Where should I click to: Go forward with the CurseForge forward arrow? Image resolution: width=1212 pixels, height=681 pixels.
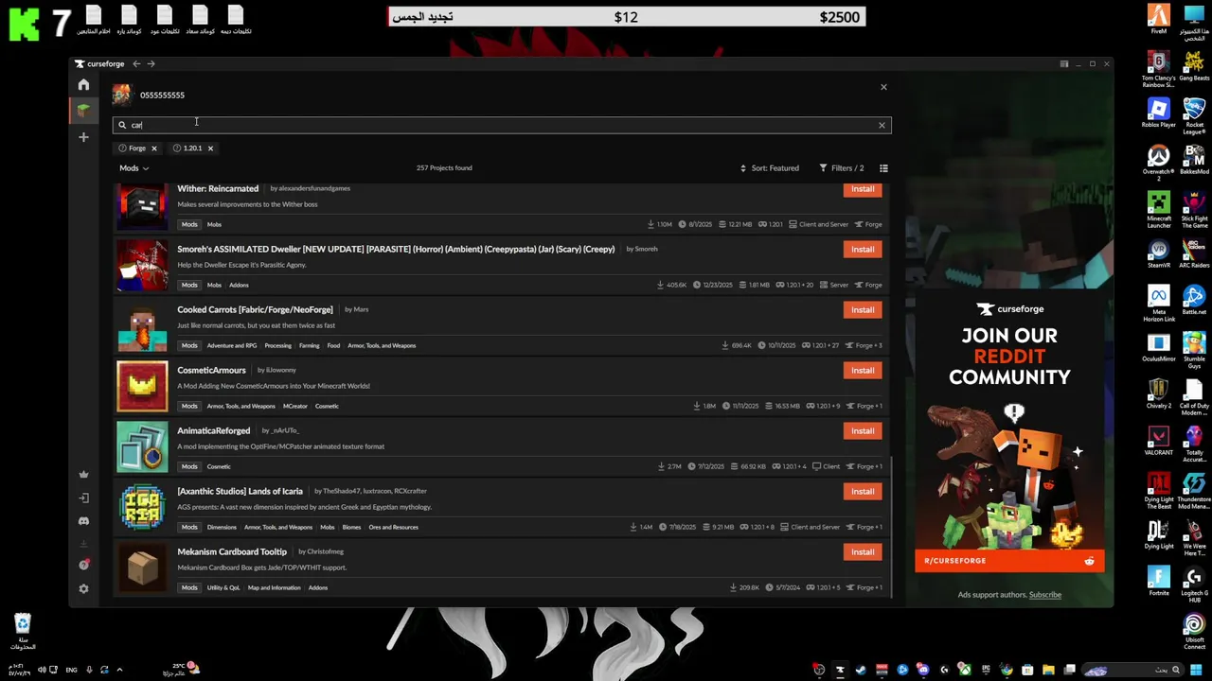[151, 63]
